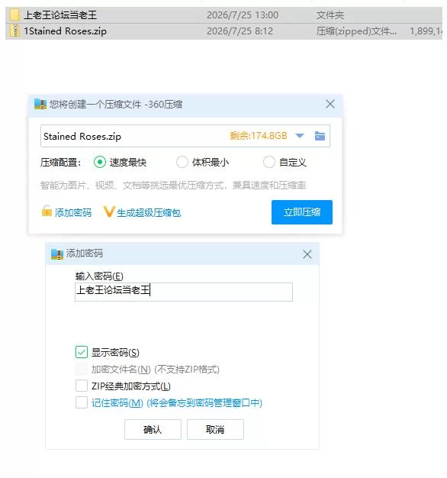Click the lock icon beside 添加密码

47,211
